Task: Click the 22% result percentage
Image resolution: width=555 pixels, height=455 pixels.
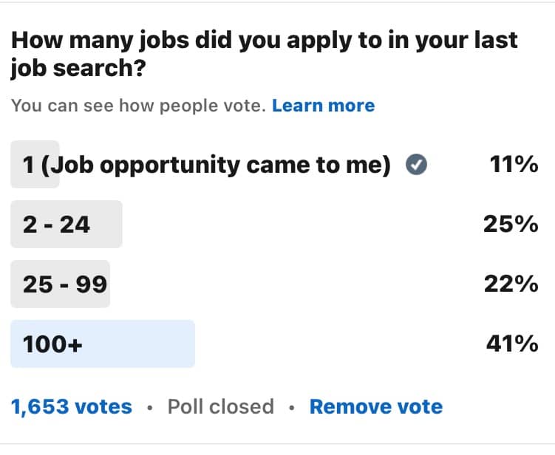Action: [511, 284]
